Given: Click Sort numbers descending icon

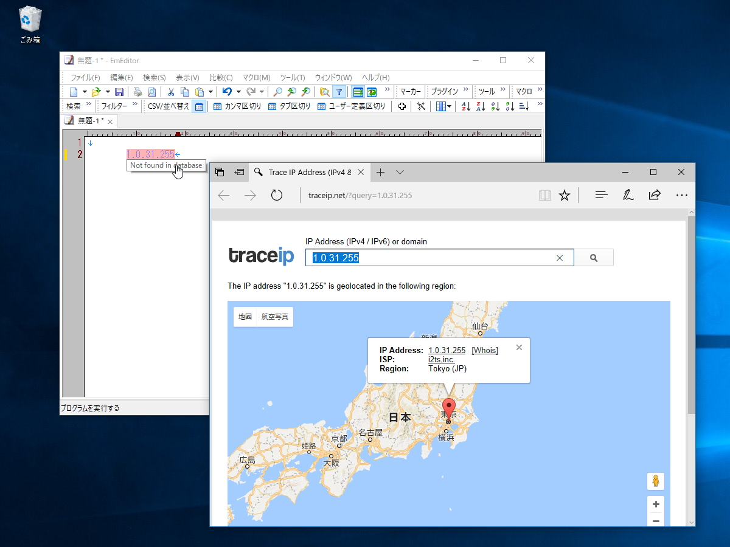Looking at the screenshot, I should tap(510, 106).
